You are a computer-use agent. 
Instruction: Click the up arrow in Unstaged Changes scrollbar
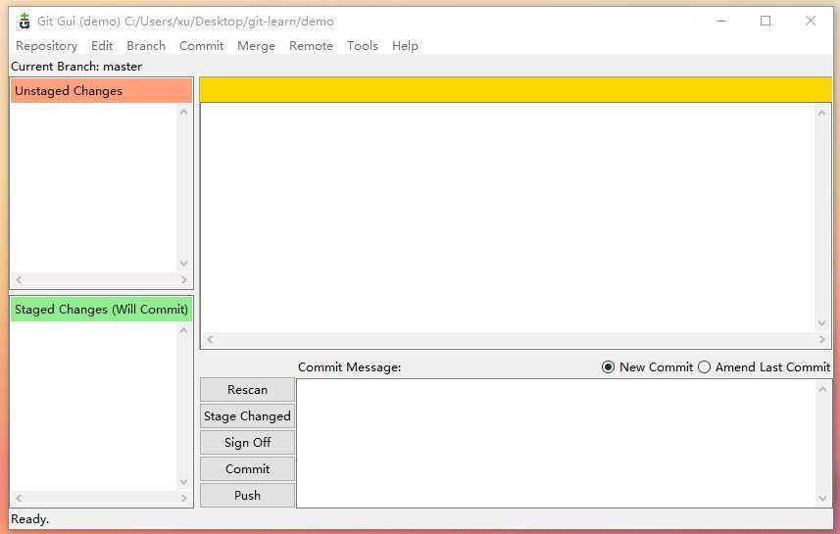click(x=184, y=112)
